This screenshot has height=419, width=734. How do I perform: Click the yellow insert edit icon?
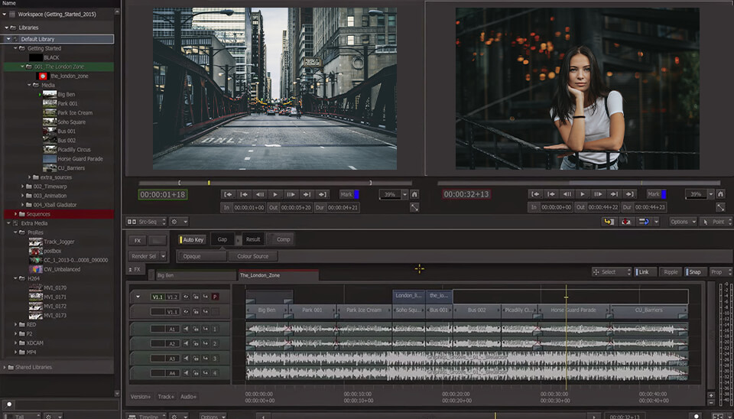[609, 222]
